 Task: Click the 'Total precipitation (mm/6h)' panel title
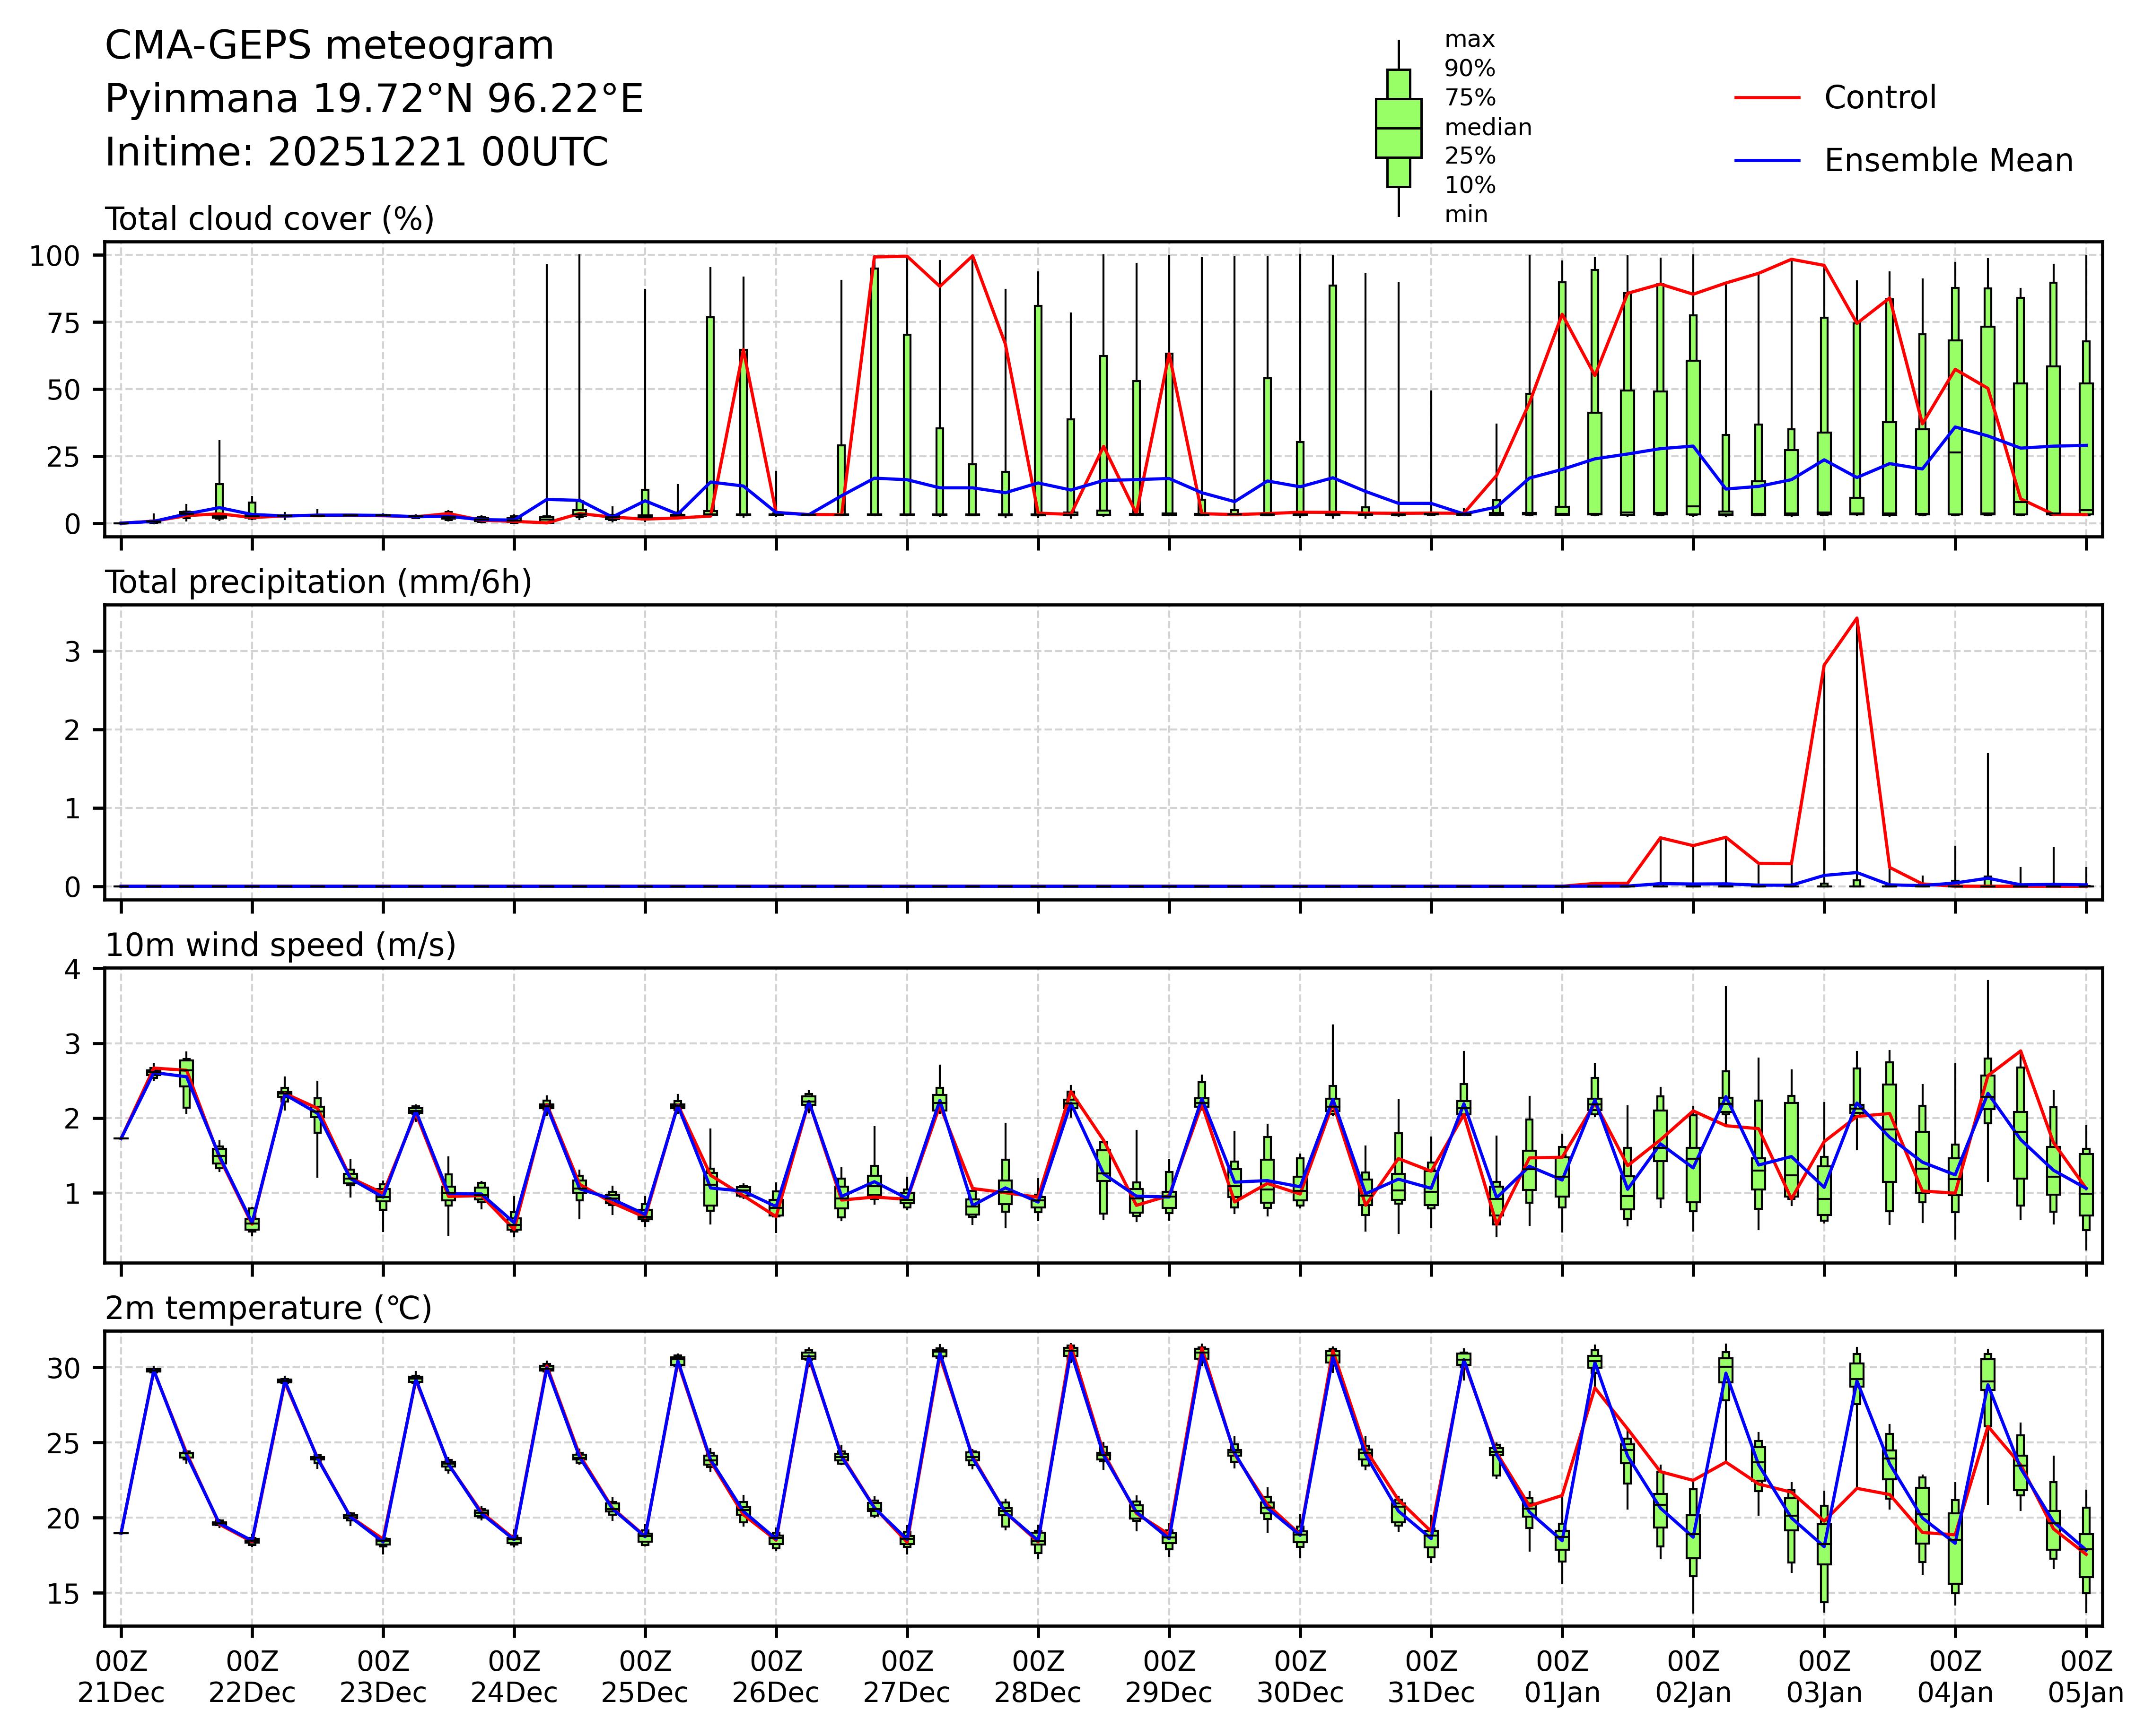tap(318, 582)
